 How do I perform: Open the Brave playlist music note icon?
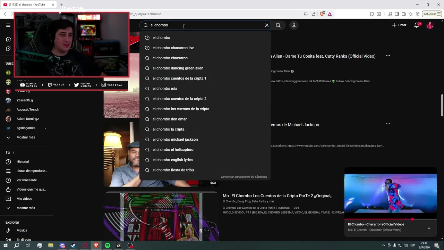point(390,14)
